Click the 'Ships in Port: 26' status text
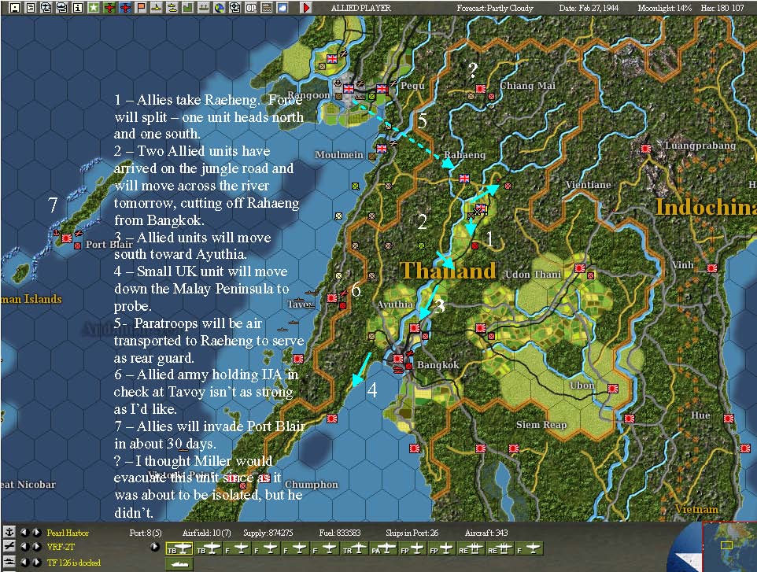Image resolution: width=757 pixels, height=572 pixels. click(x=412, y=533)
